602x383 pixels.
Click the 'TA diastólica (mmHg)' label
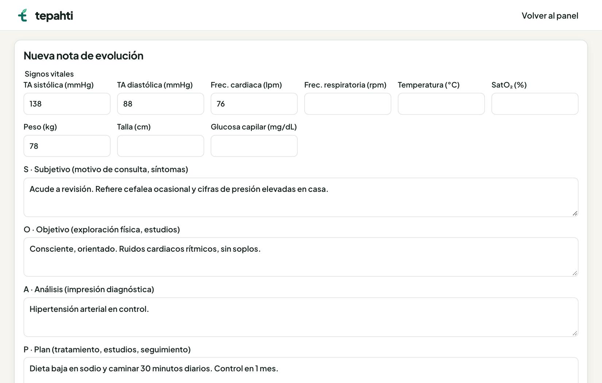coord(155,85)
